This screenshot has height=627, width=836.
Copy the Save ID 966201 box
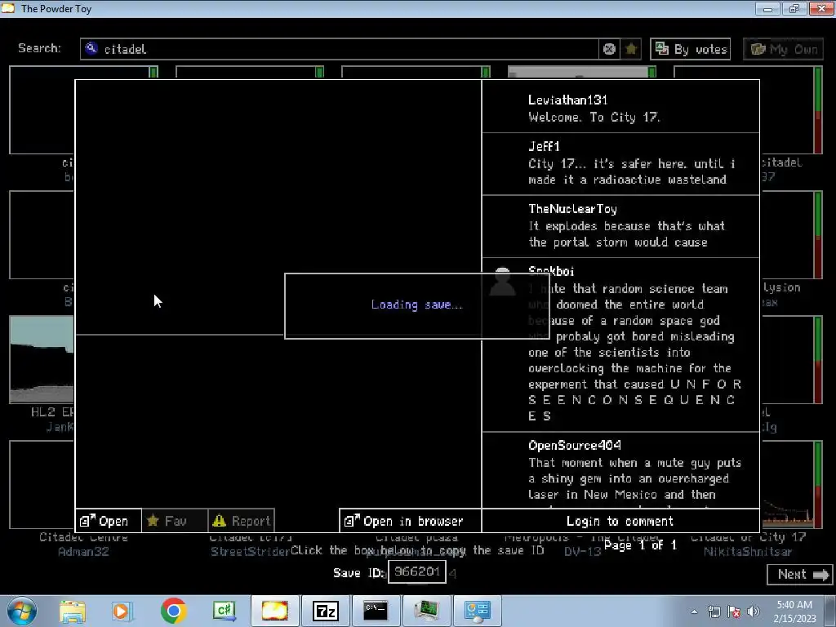tap(417, 571)
